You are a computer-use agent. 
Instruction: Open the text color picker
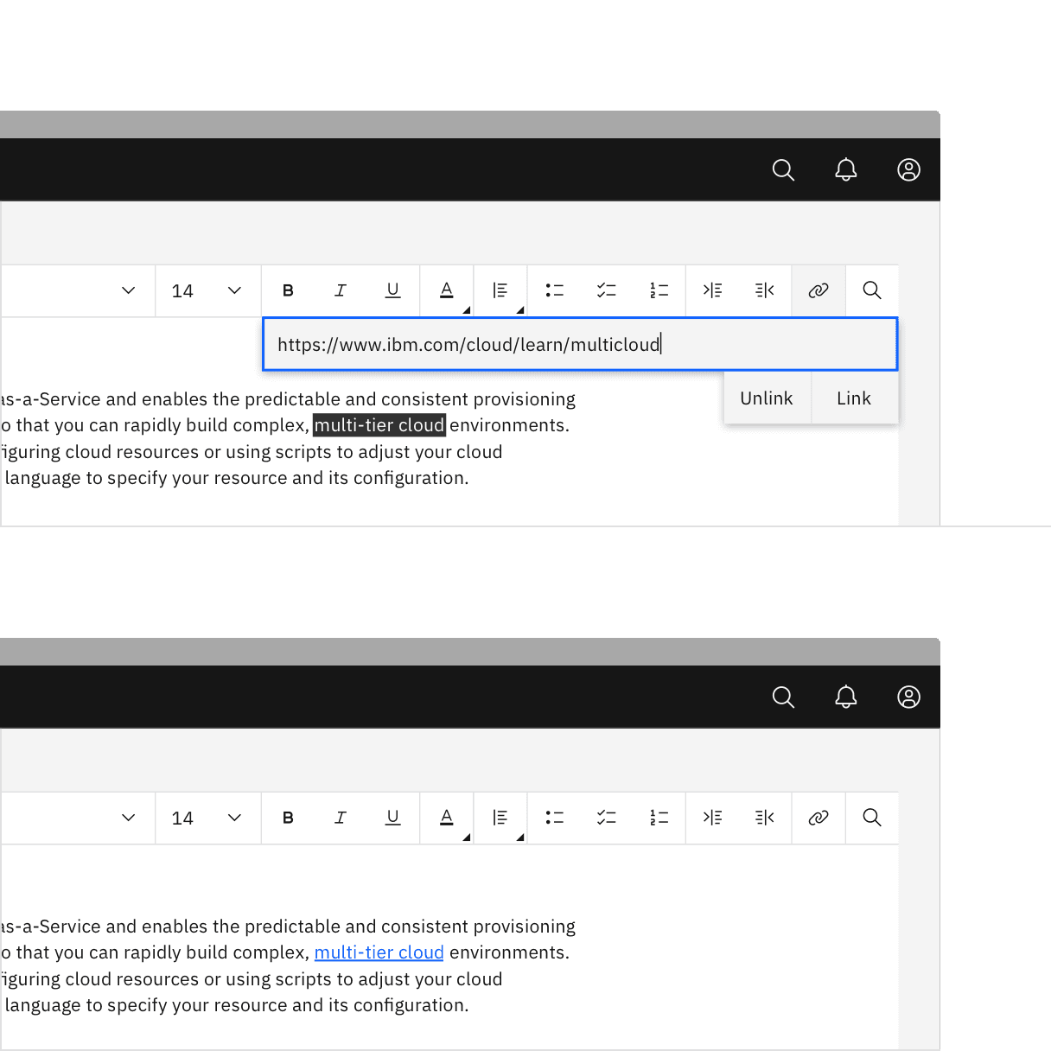pyautogui.click(x=446, y=290)
